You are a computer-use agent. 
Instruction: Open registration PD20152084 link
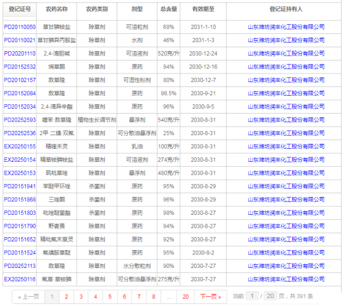click(x=20, y=94)
